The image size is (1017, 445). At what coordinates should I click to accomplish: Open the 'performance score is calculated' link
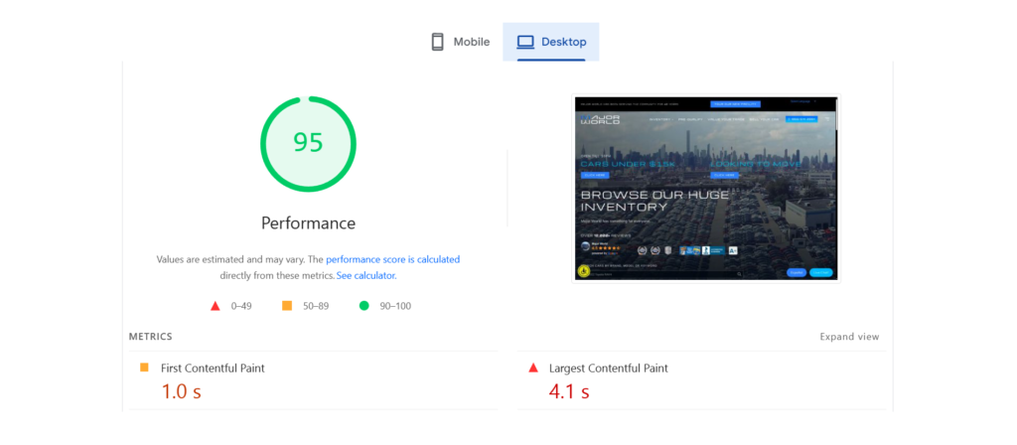[392, 259]
